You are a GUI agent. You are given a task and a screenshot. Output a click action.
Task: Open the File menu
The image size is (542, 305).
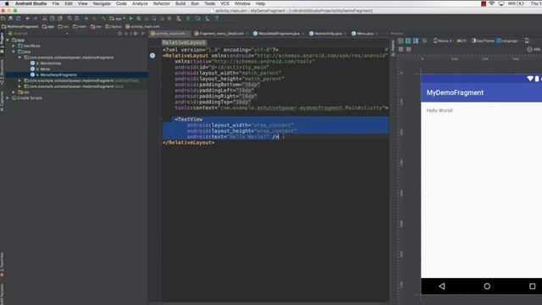point(56,3)
